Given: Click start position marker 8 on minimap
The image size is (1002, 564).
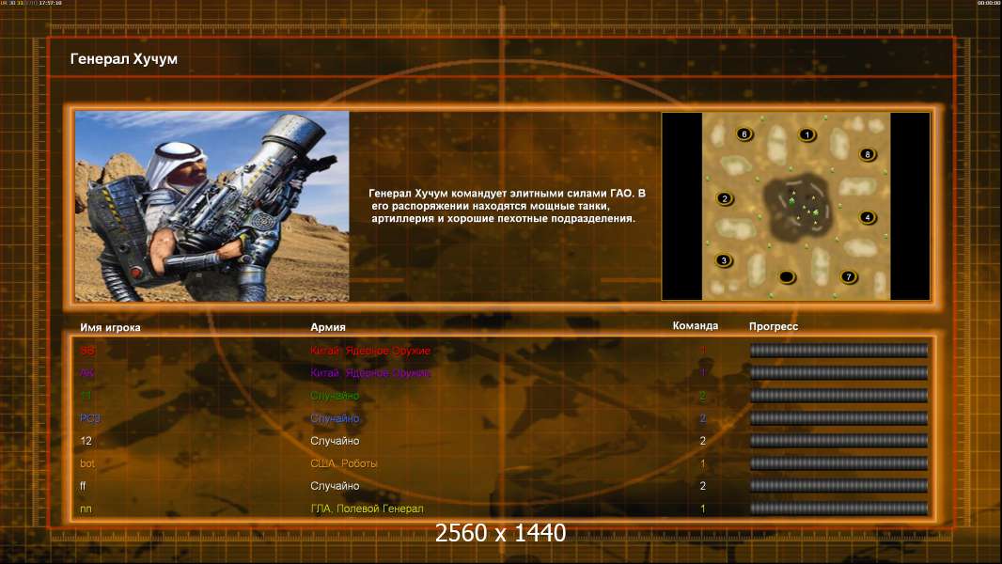Looking at the screenshot, I should point(868,154).
